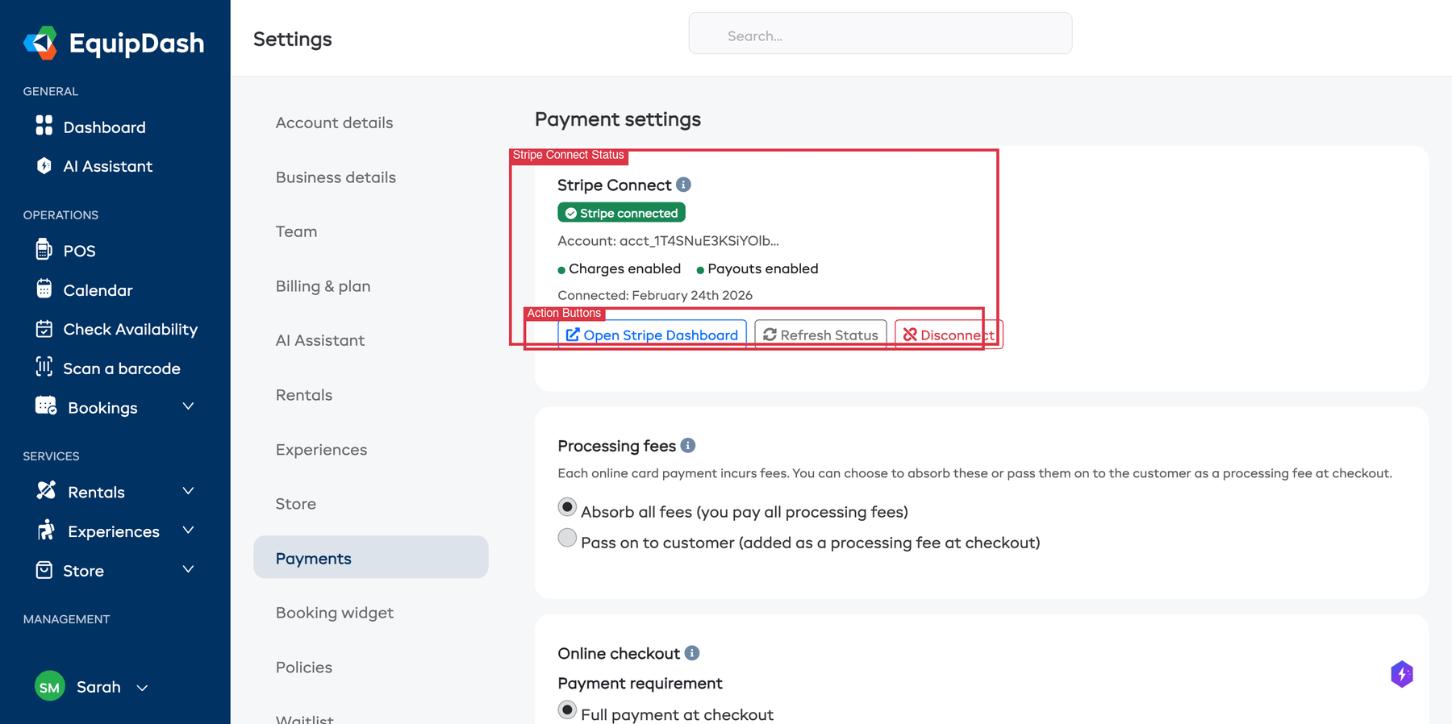Click the Check Availability calendar icon

[44, 328]
